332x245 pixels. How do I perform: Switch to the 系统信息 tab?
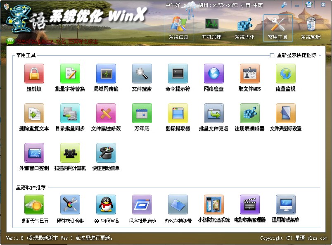[x=178, y=28]
